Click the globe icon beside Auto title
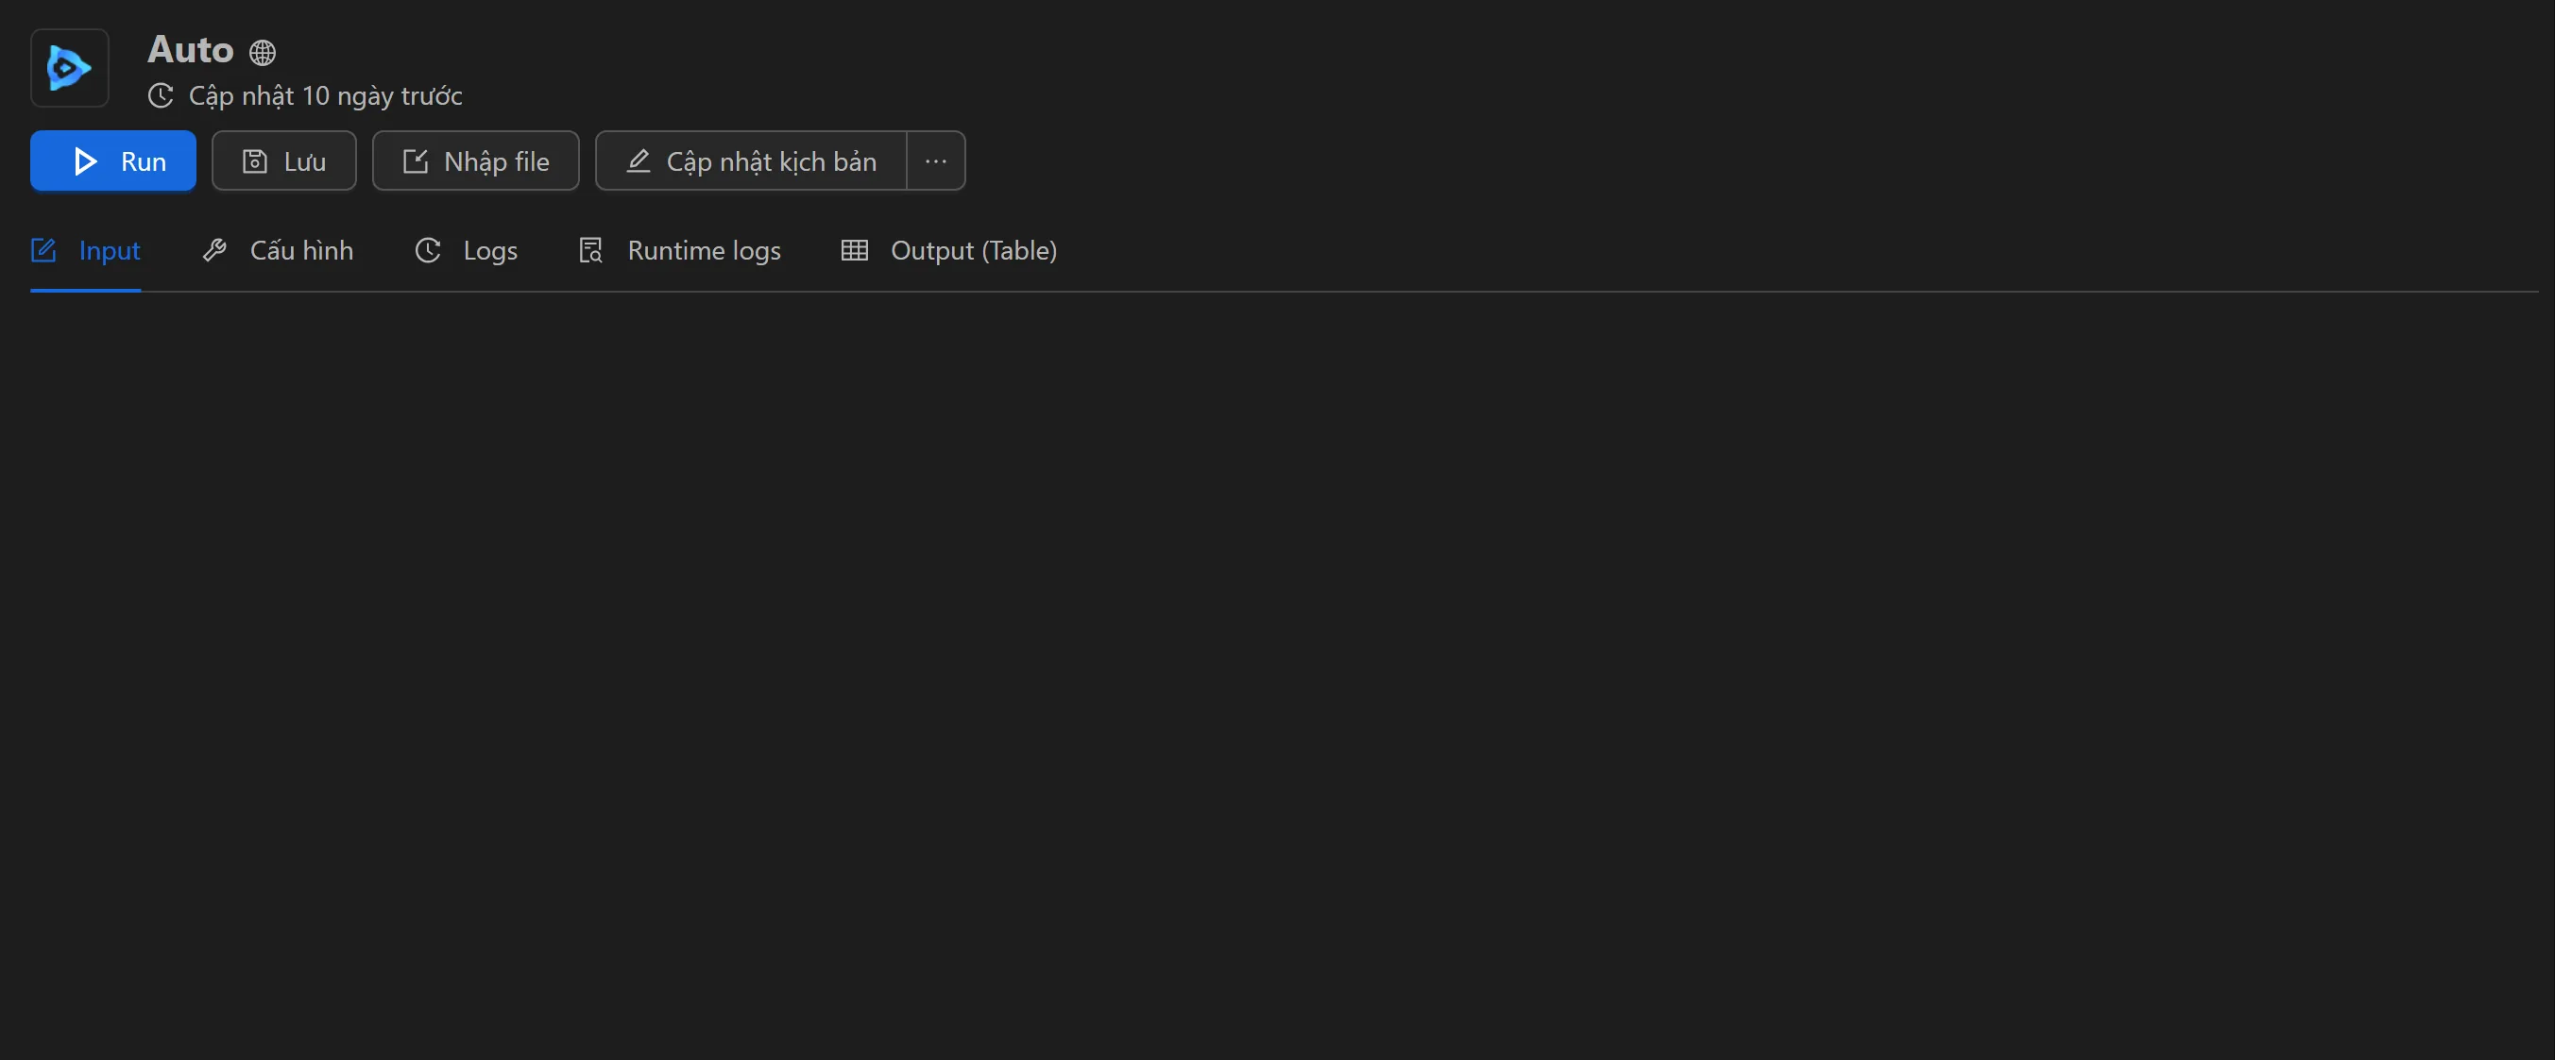 [x=263, y=52]
